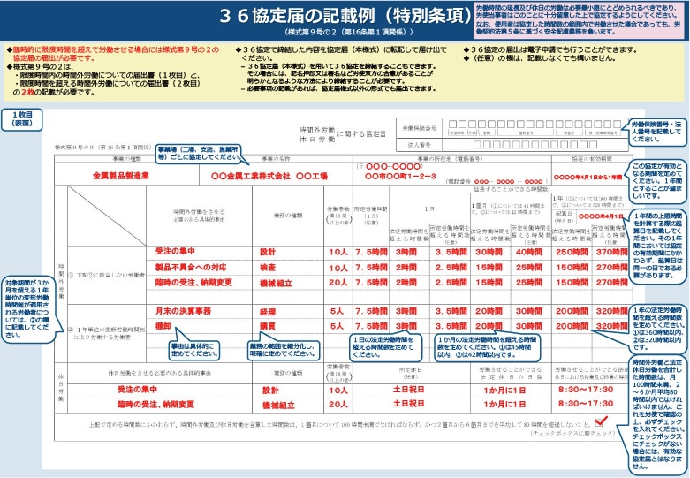Click 40時間 in the 設計 row
Image resolution: width=690 pixels, height=478 pixels.
point(529,252)
